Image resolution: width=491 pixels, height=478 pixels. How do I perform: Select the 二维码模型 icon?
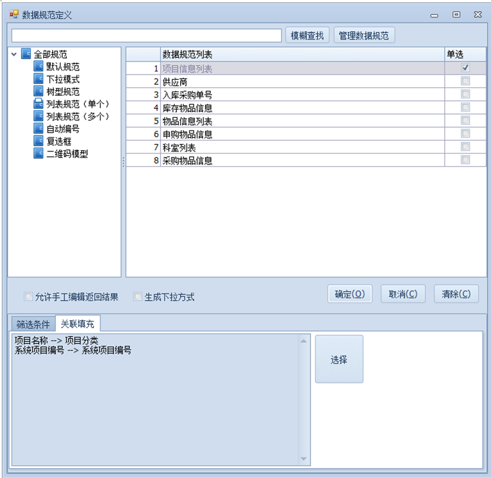pos(38,154)
